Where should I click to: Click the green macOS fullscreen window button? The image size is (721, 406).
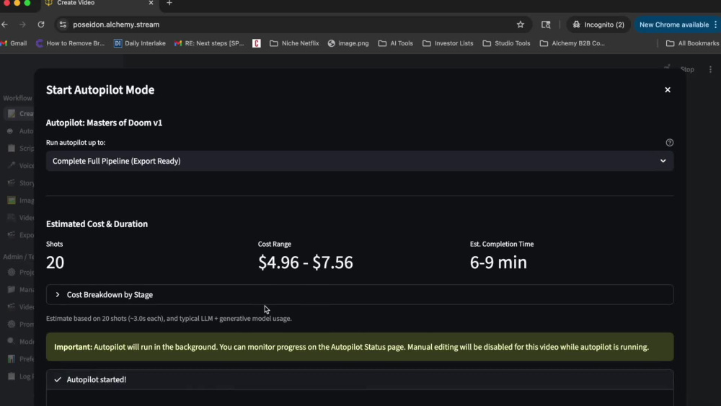[x=27, y=3]
